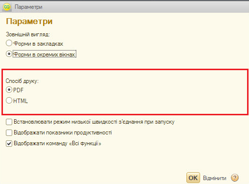The width and height of the screenshot is (249, 184).
Task: Enable low connection speed mode at startup checkbox
Action: [x=9, y=122]
